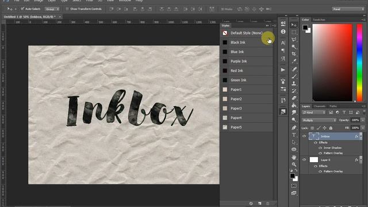Select the Rectangular Marquee tool
The image size is (368, 207).
[294, 32]
